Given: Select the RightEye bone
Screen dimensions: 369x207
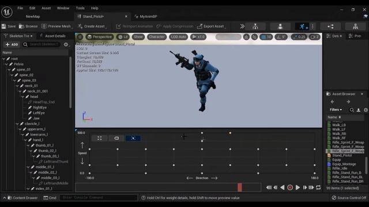Looking at the screenshot, I should coord(40,108).
